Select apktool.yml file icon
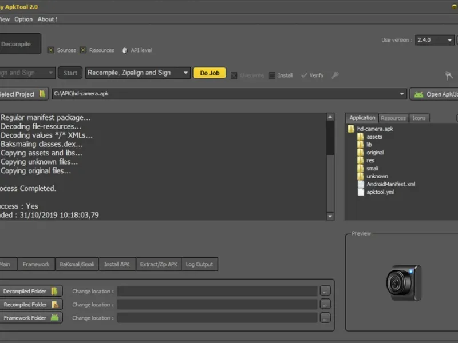The image size is (458, 343). coord(361,192)
